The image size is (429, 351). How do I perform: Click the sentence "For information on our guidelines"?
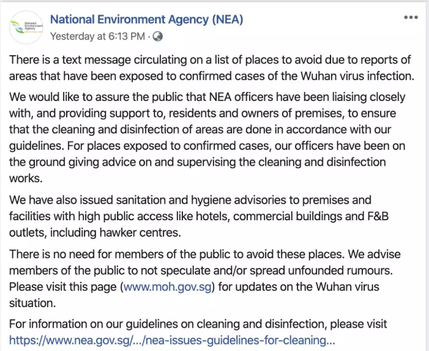click(x=197, y=324)
